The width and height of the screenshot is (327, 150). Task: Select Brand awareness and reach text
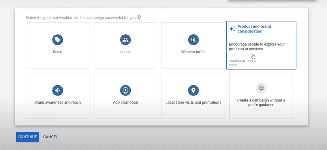point(58,102)
